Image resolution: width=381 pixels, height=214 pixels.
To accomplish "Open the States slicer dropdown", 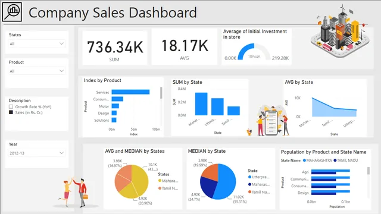I will (37, 43).
